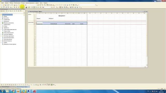Click the Сумма column header cell
This screenshot has height=93, width=166.
click(81, 24)
